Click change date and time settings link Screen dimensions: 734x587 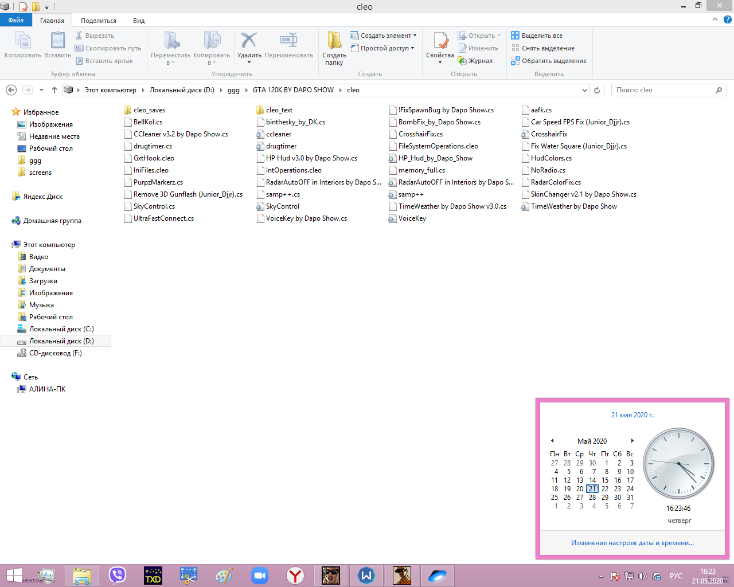632,543
